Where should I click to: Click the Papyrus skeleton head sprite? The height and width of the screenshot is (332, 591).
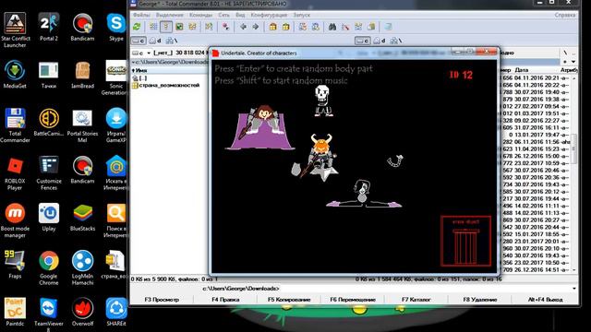click(x=322, y=94)
